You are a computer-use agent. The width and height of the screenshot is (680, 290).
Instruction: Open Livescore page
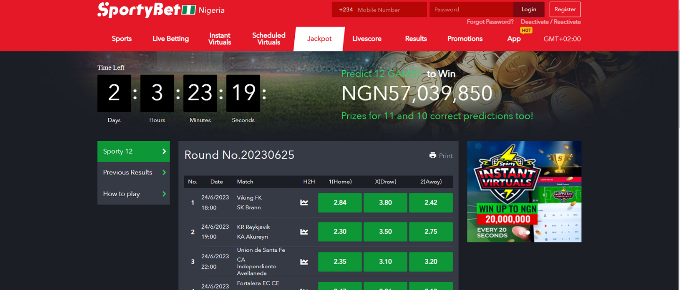click(367, 39)
